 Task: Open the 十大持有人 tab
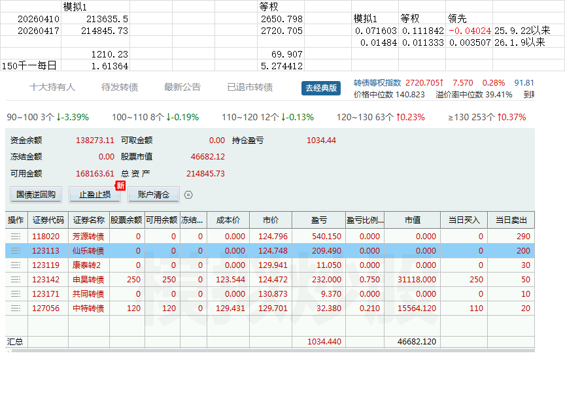tap(52, 87)
